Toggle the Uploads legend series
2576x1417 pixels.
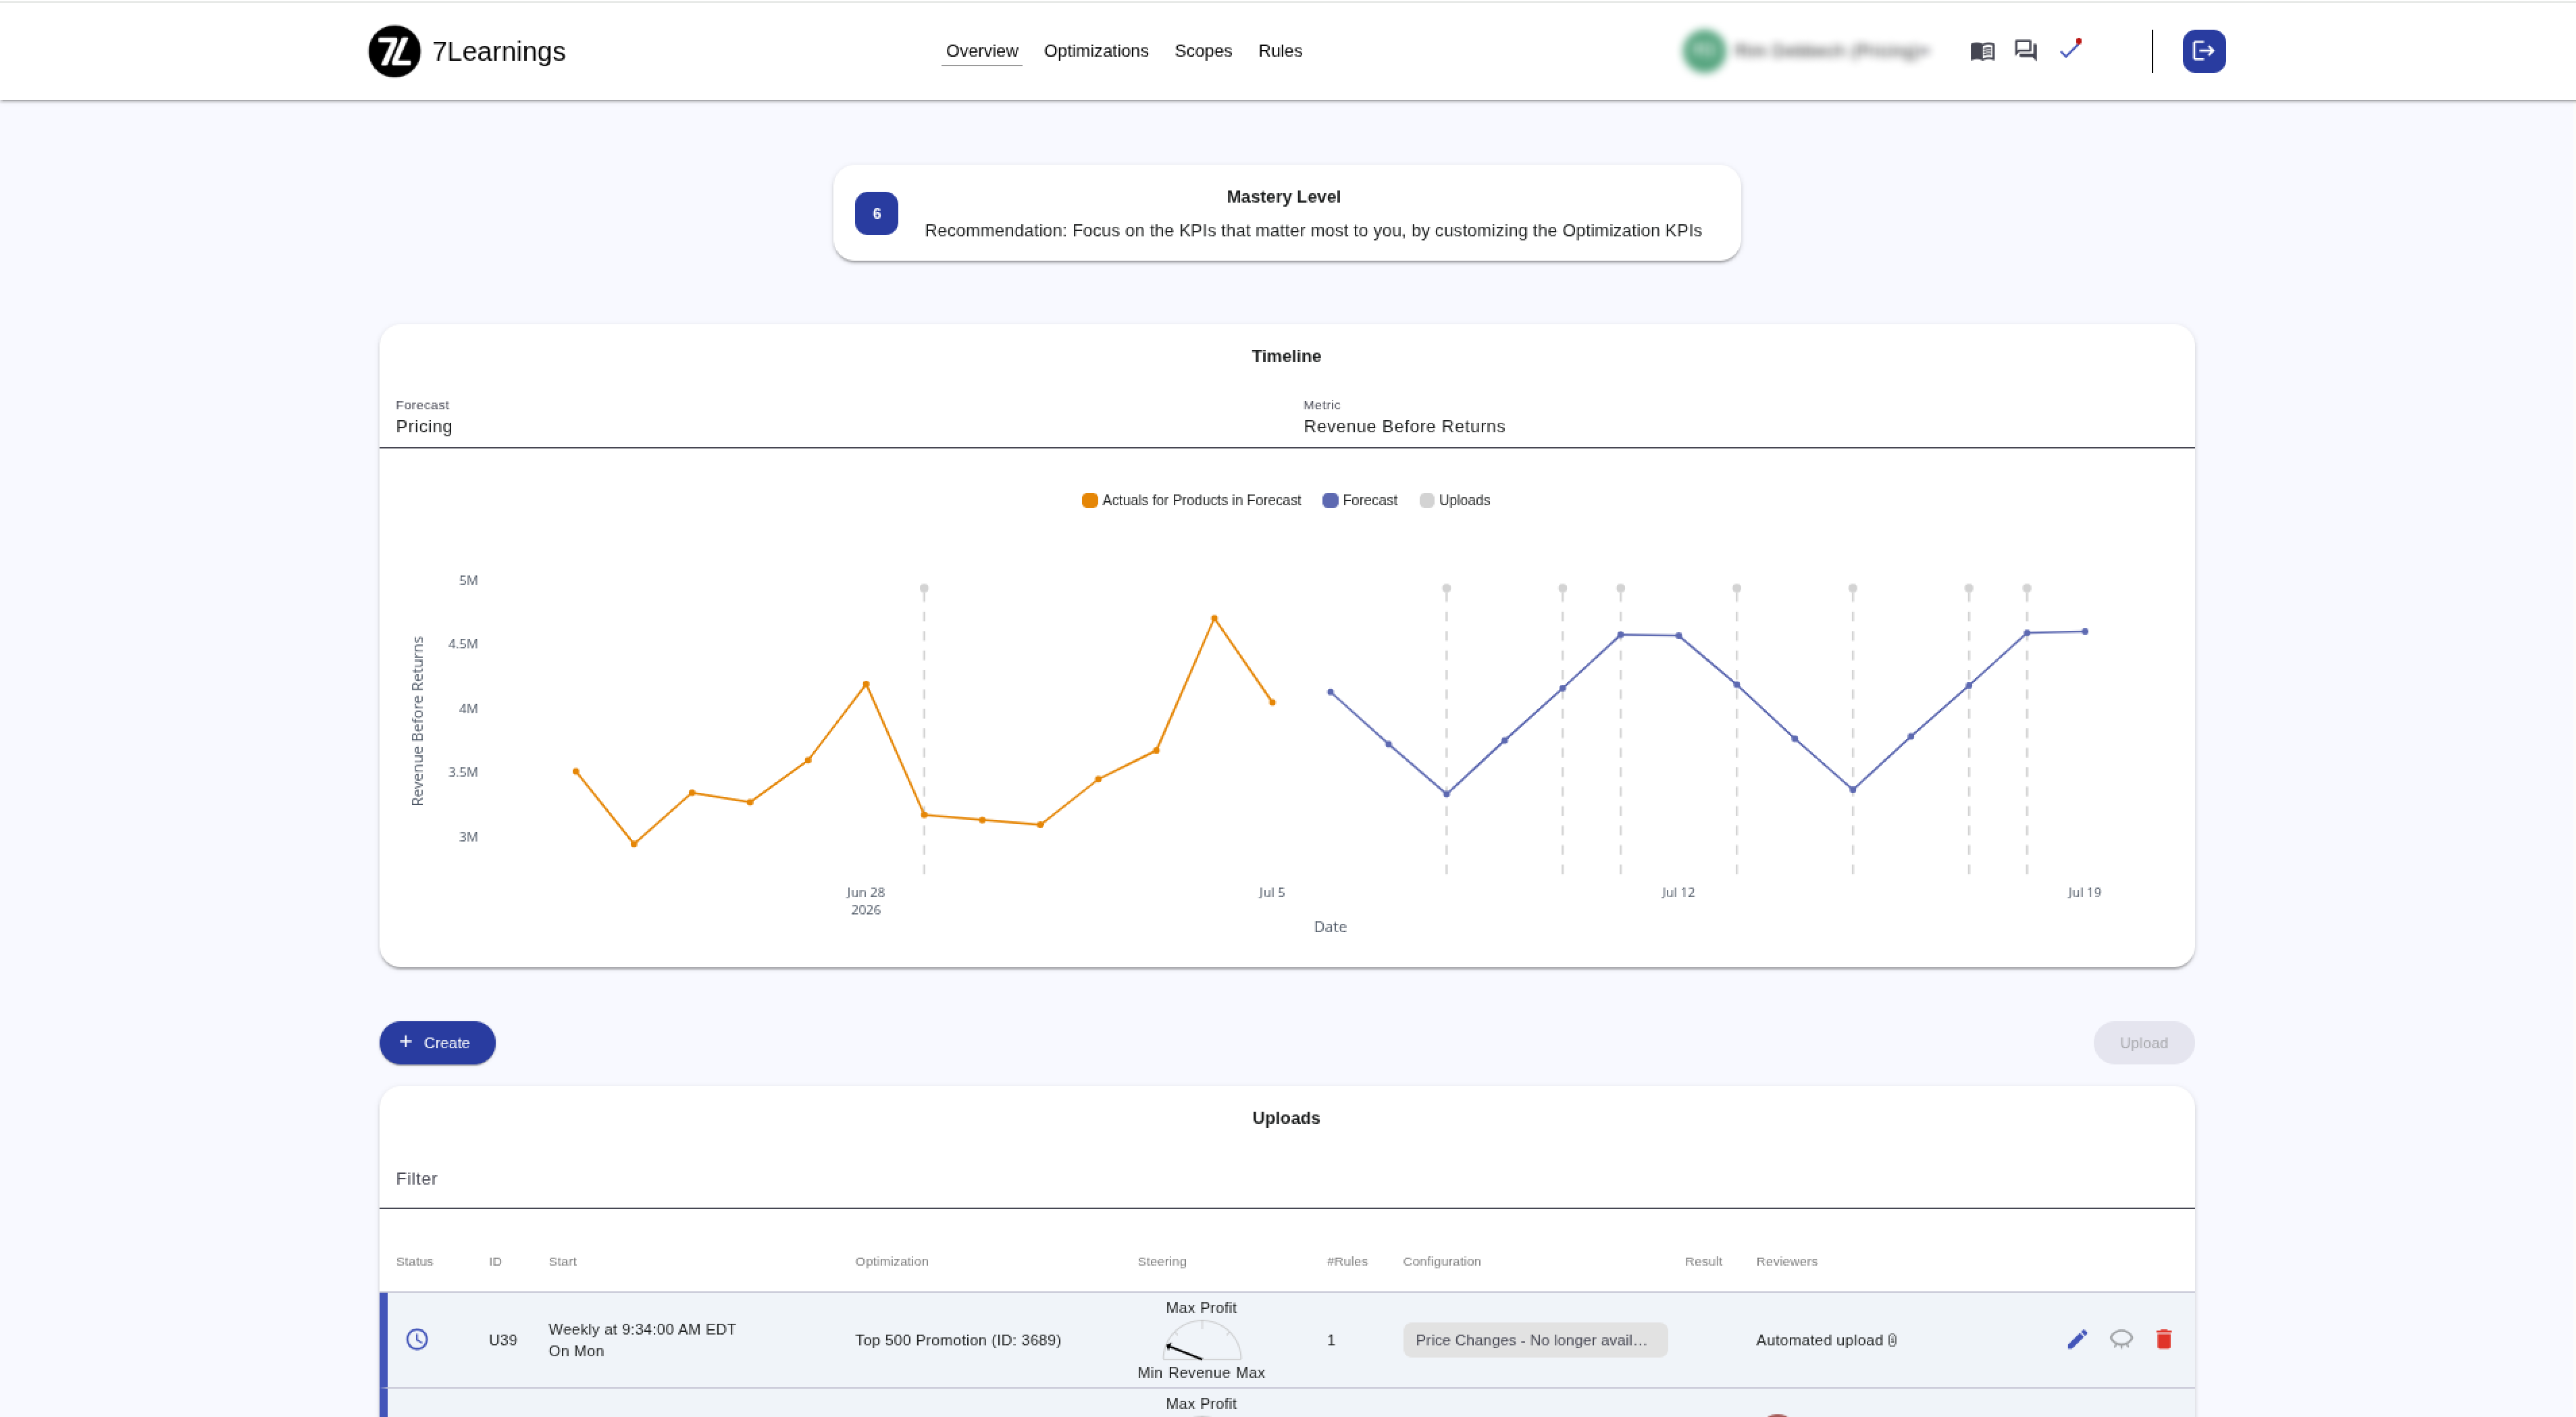(1455, 500)
